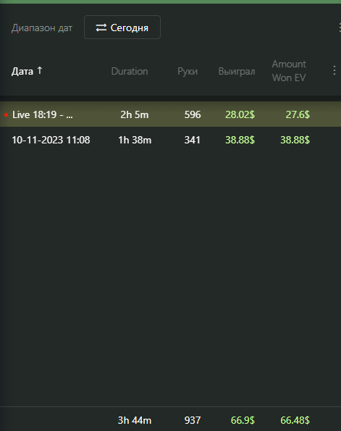The width and height of the screenshot is (341, 431).
Task: Click the total duration 3h 44m
Action: pos(135,420)
